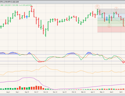Click the Sep 1 date label
Viewport: 125px width, 96px height.
17,92
